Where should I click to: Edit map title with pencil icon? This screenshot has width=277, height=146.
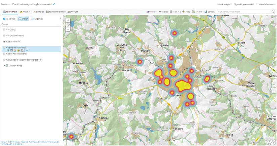click(54, 4)
